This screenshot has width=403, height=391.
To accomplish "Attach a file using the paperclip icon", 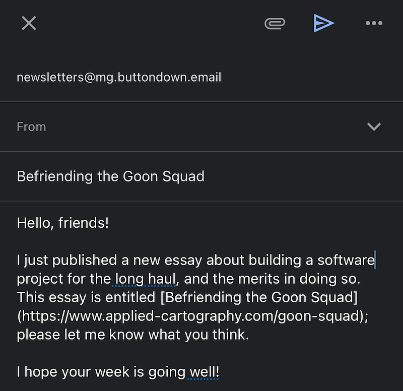I will 275,23.
